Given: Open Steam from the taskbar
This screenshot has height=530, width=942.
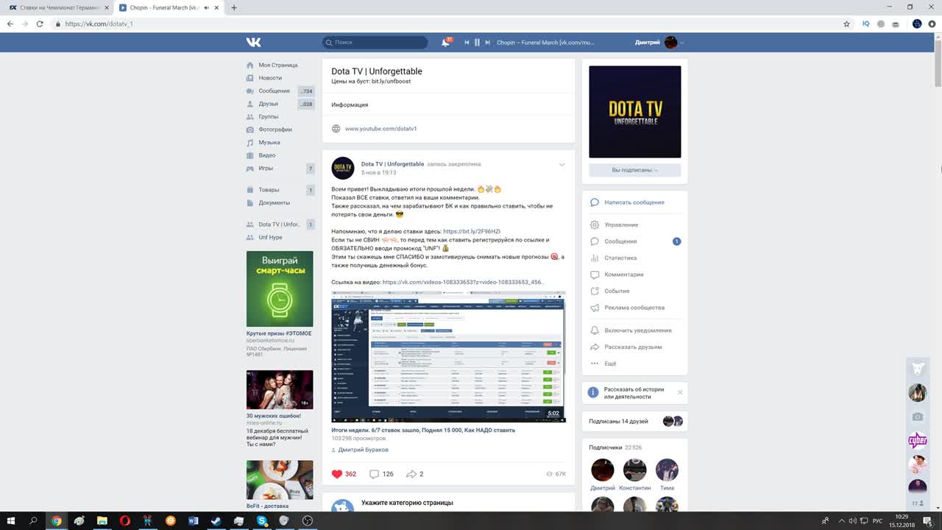Looking at the screenshot, I should (x=216, y=520).
